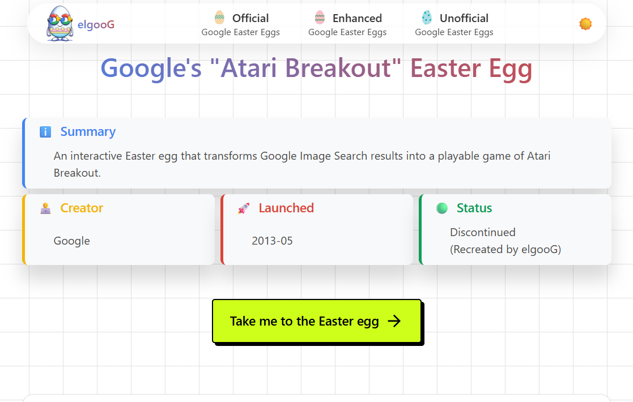Click the blue info icon beside Summary

coord(45,132)
